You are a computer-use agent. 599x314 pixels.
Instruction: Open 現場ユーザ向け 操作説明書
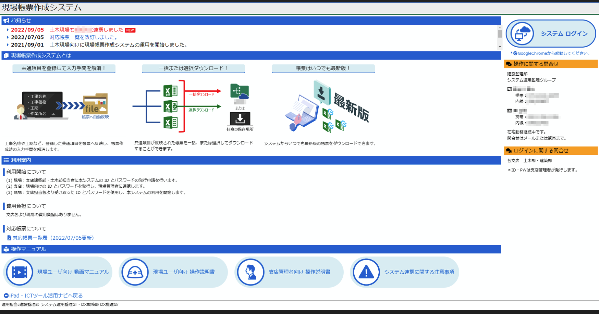coord(173,272)
